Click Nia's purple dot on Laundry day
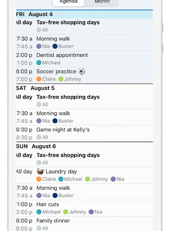Screen dimensions: 171x231 113,179
